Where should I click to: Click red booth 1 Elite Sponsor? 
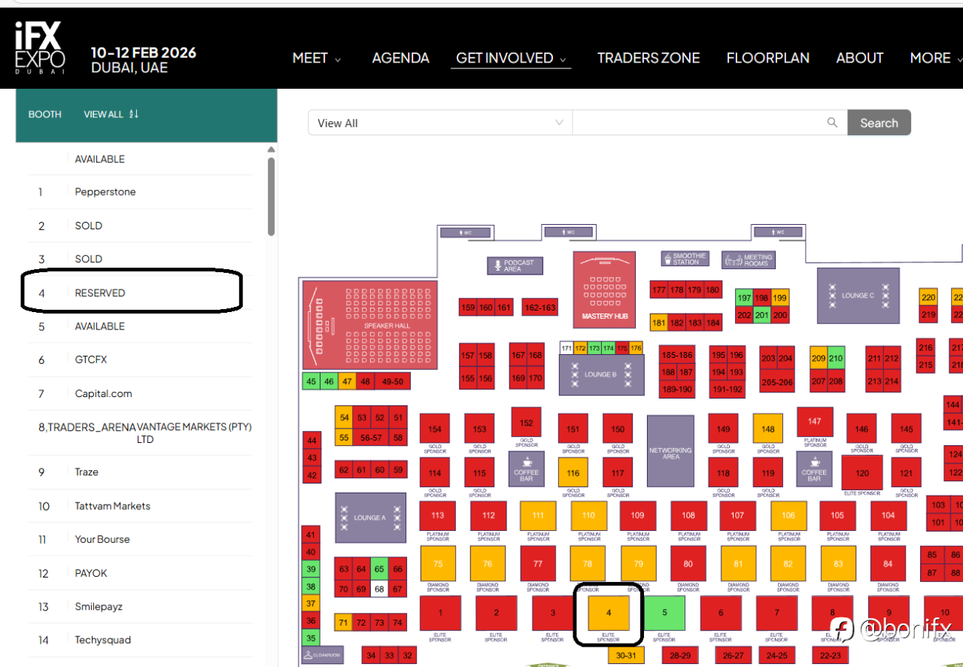pos(440,613)
